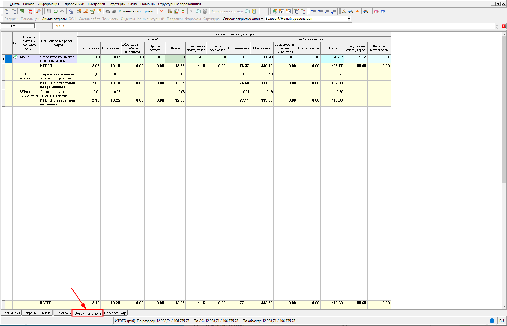Click the PDF export toolbar icon
Screen dimensions: 507x326
(x=30, y=11)
